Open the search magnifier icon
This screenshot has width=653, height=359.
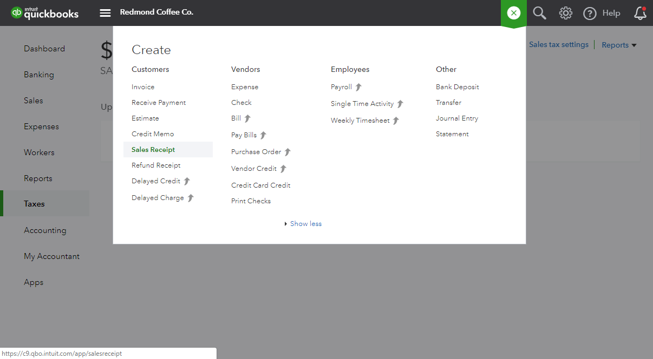pos(539,13)
